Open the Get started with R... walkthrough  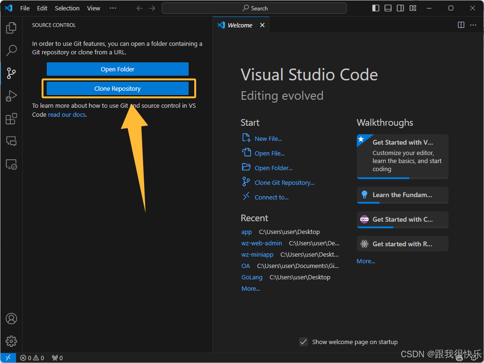[403, 244]
